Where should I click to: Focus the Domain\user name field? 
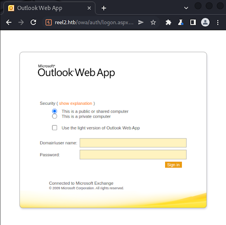(x=133, y=143)
